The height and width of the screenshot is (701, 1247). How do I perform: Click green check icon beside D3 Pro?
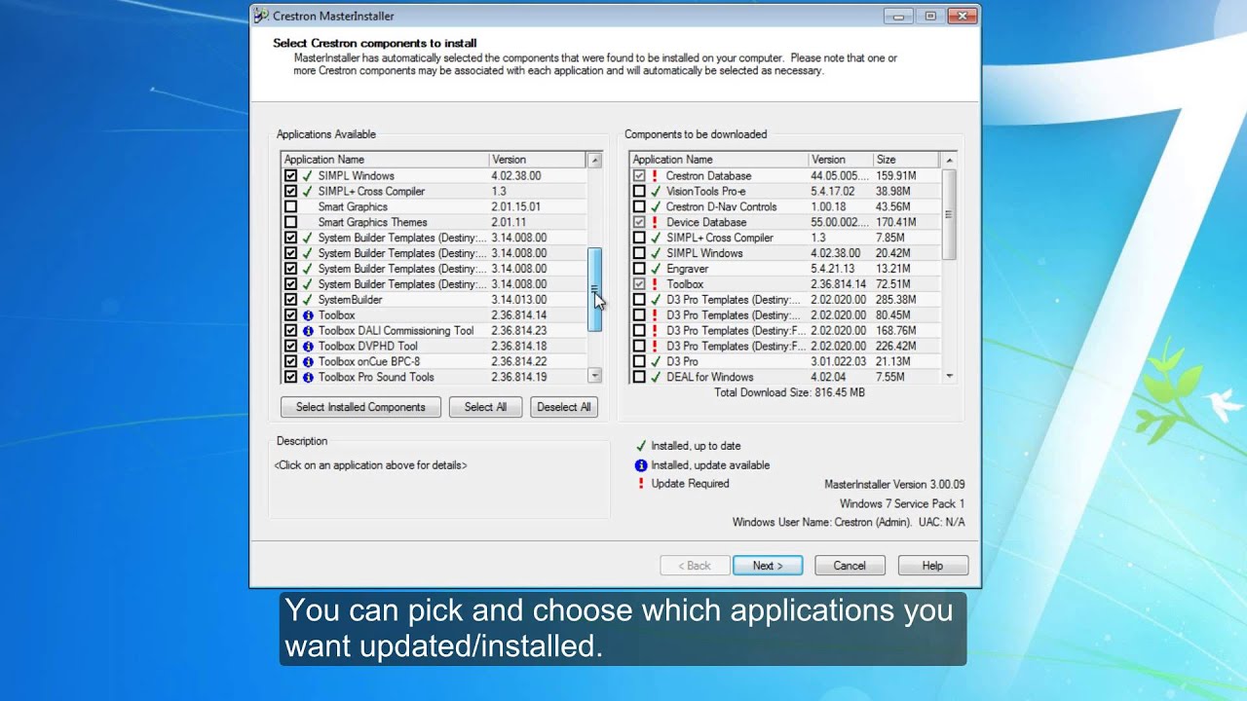pos(656,362)
